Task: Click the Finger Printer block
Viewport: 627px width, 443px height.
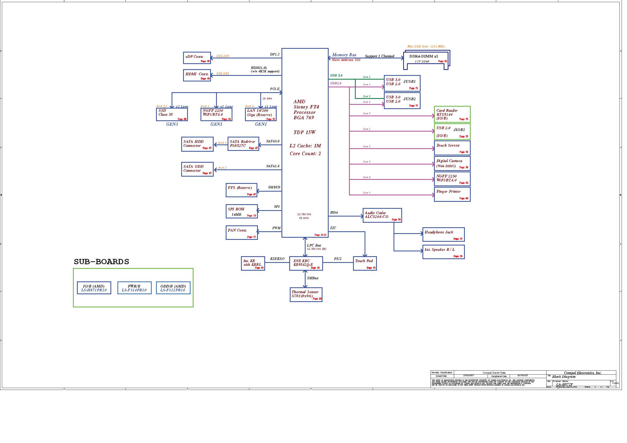Action: (452, 194)
